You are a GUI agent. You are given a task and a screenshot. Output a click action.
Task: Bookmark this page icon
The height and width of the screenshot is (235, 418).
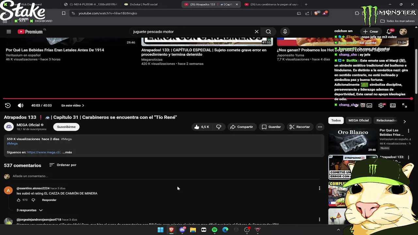64,13
